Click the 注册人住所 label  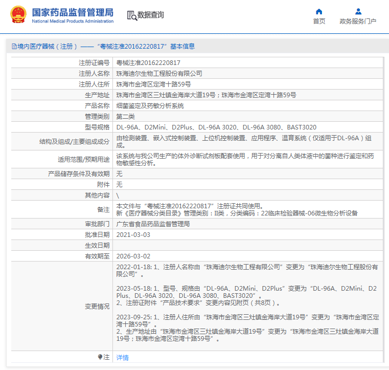click(94, 84)
